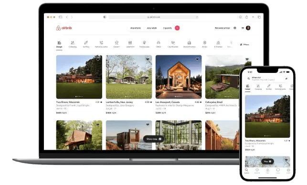The height and width of the screenshot is (185, 307).
Task: Click the Safari share icon
Action: 247,17
